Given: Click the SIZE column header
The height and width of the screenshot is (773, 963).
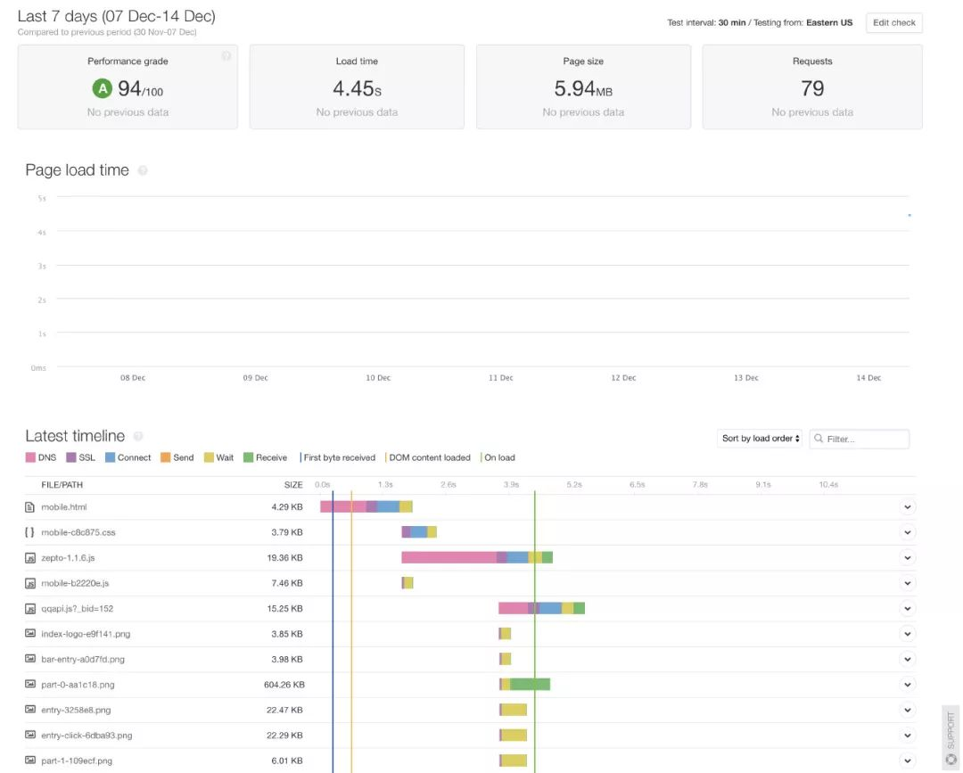Looking at the screenshot, I should [x=293, y=485].
